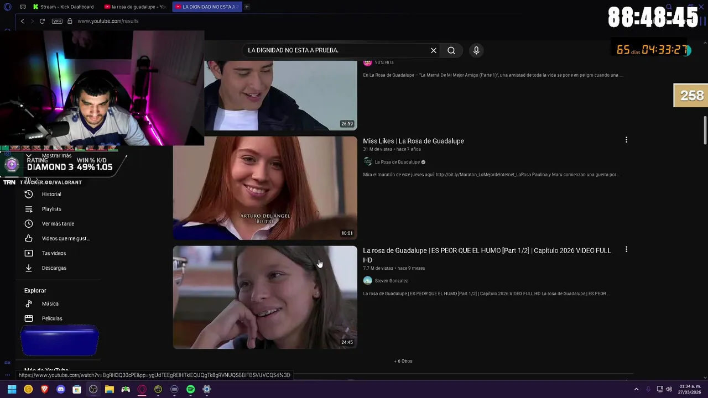Viewport: 708px width, 398px height.
Task: Start voice search with microphone icon
Action: [476, 50]
